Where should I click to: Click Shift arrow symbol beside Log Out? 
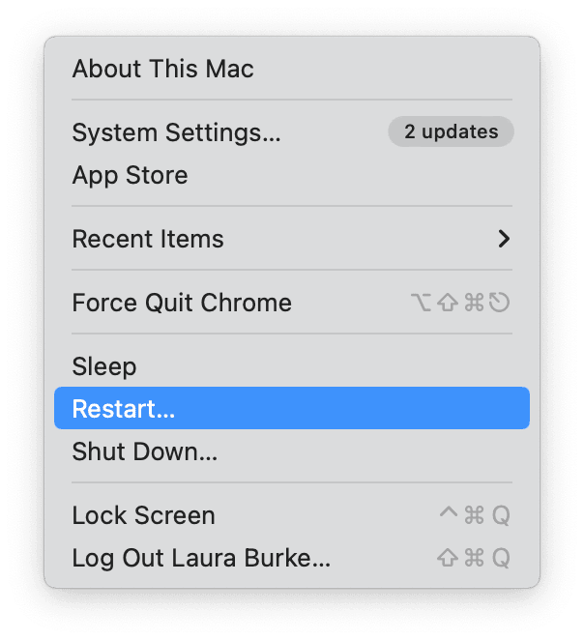pos(448,559)
